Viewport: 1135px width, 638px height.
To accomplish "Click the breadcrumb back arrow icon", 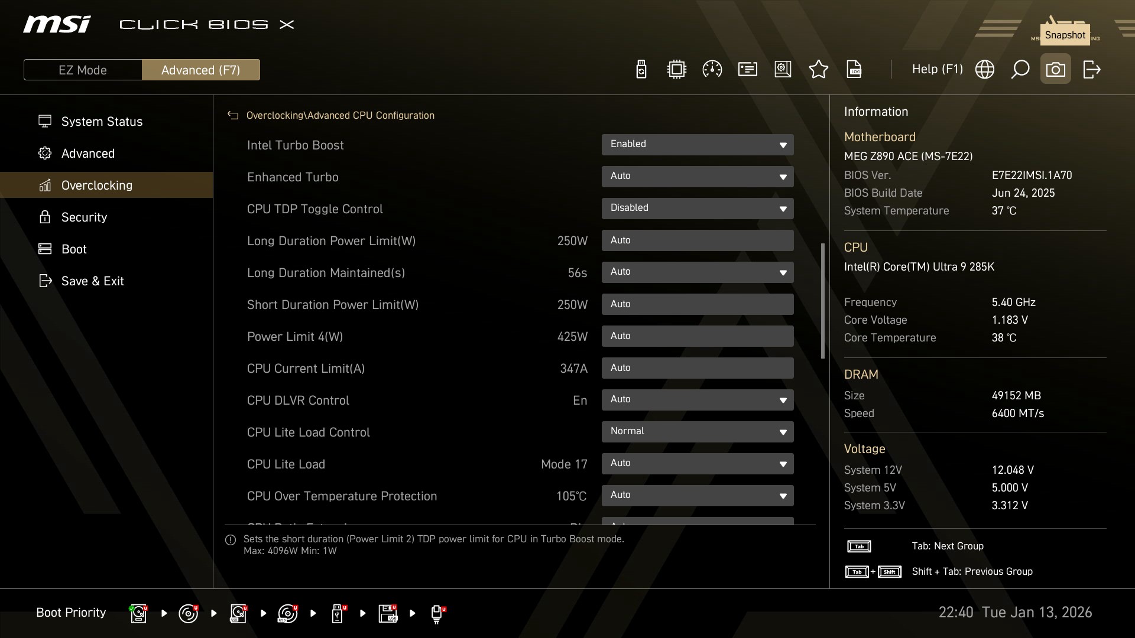I will 233,116.
